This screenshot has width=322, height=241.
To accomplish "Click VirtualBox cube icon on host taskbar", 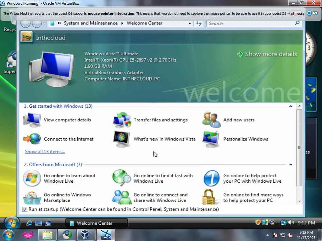I will [85, 235].
